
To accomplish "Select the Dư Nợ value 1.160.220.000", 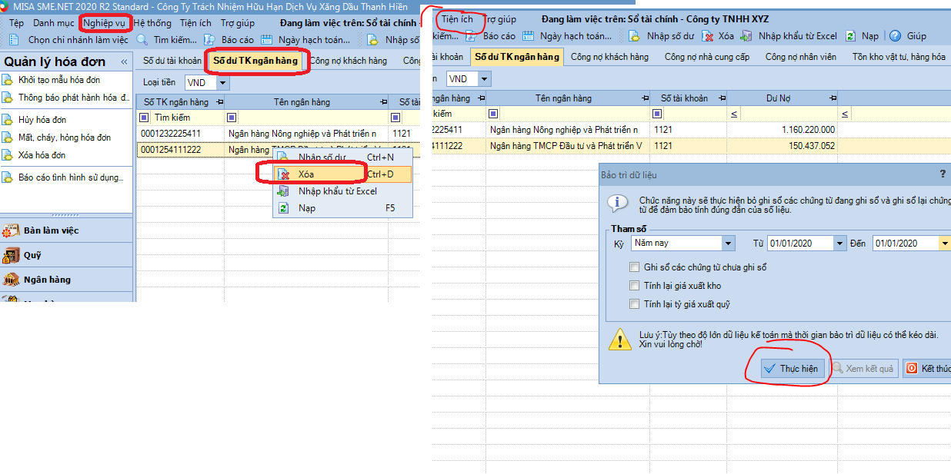I will (808, 130).
